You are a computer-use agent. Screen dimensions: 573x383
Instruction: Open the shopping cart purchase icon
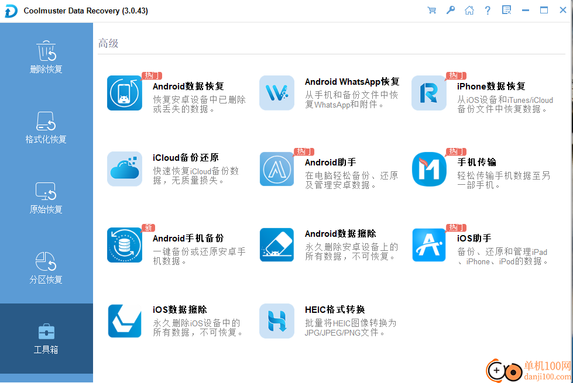pos(431,10)
